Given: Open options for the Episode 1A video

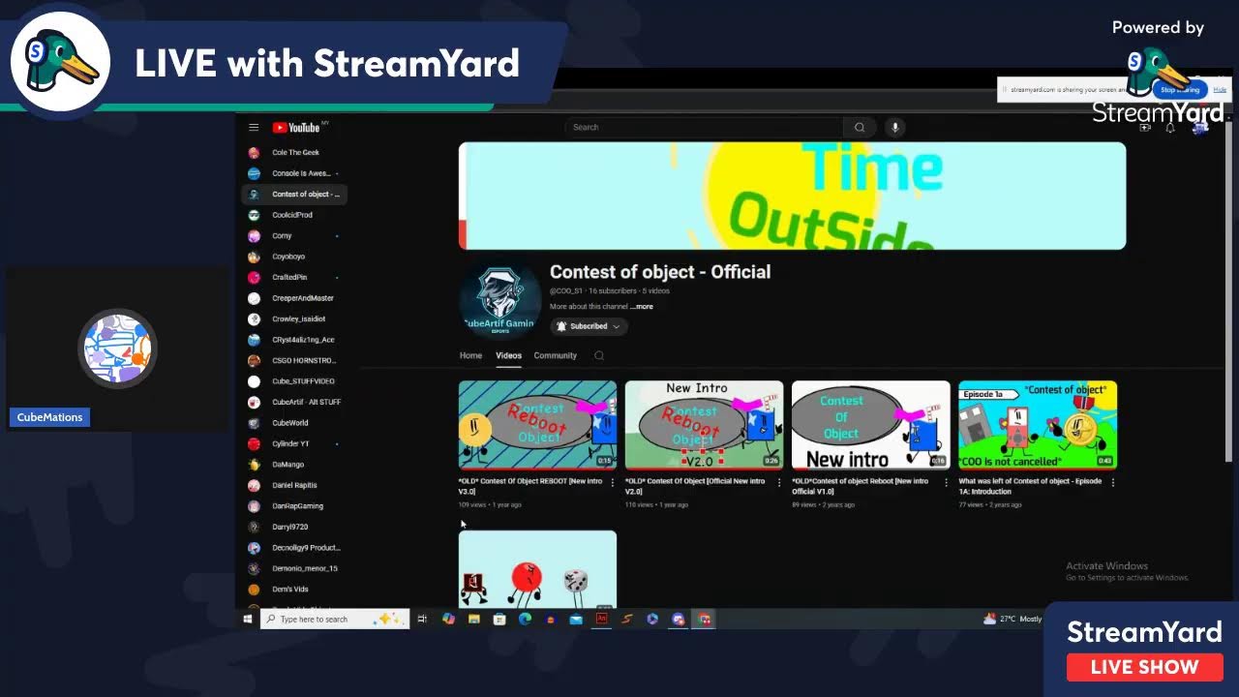Looking at the screenshot, I should pyautogui.click(x=1112, y=482).
